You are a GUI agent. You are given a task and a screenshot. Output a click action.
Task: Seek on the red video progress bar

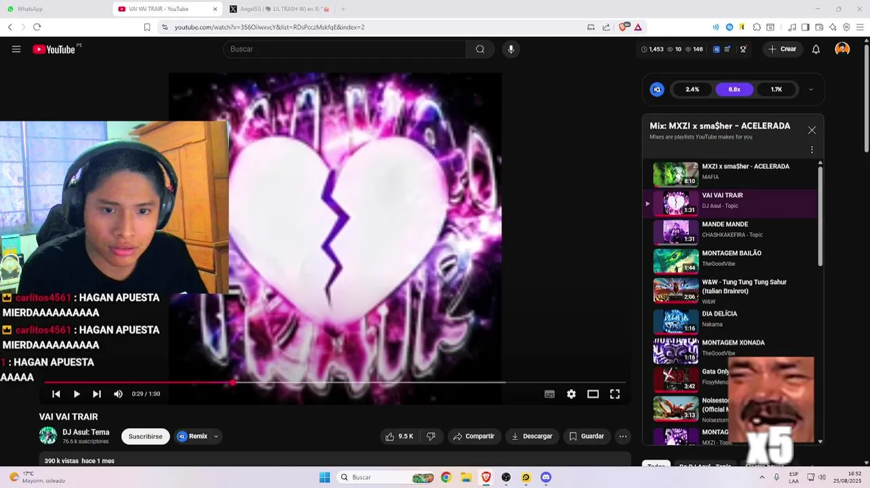click(334, 382)
